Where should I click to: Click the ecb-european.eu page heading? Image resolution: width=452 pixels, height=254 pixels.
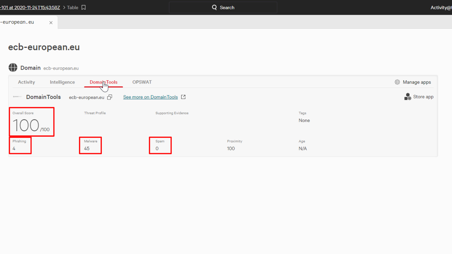coord(44,47)
